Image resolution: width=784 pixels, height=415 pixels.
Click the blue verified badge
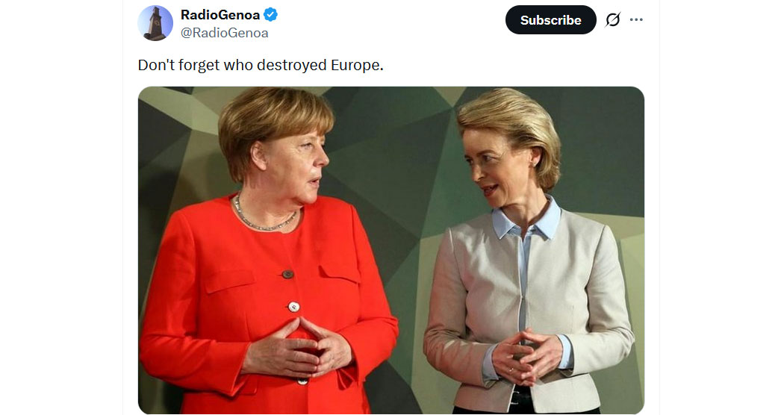coord(270,15)
